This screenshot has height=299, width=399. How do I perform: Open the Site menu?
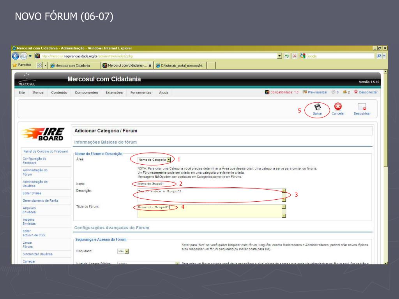point(22,93)
